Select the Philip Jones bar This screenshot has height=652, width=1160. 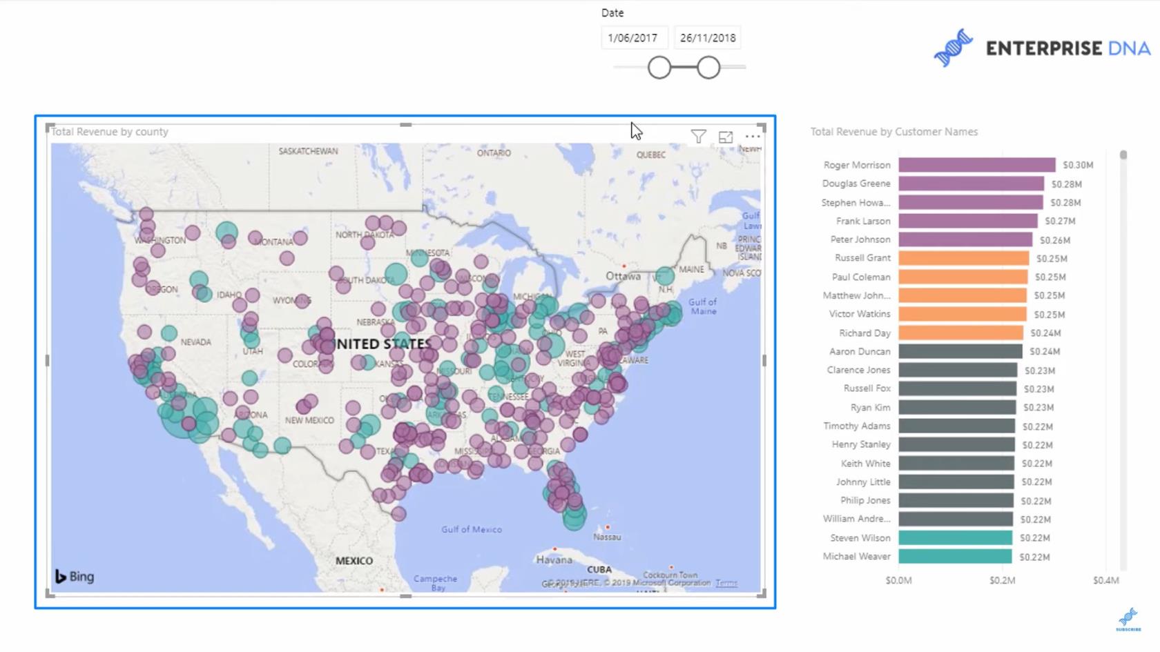coord(956,500)
